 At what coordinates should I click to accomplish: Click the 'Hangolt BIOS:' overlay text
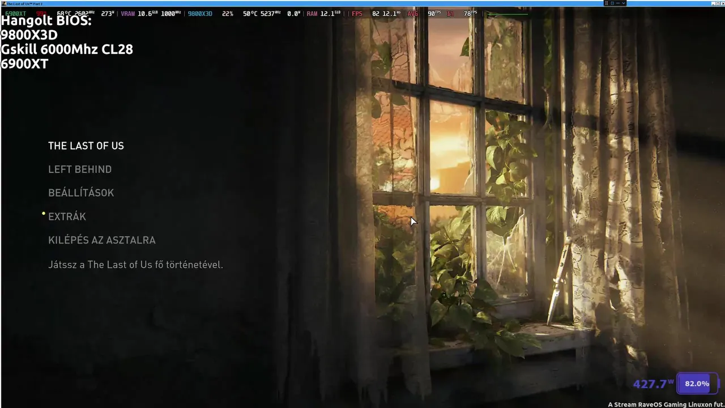(x=46, y=20)
